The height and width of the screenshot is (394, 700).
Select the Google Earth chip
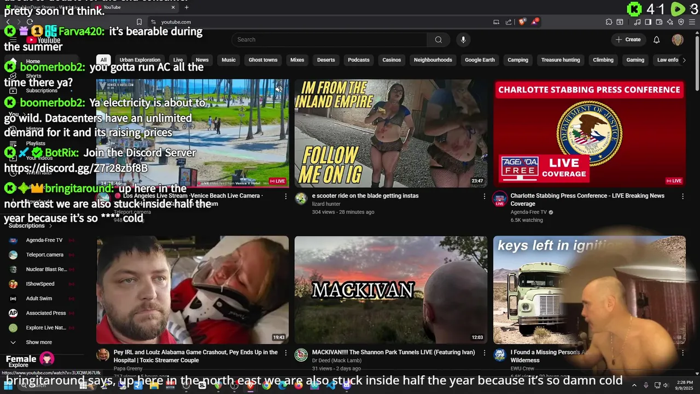pos(480,60)
